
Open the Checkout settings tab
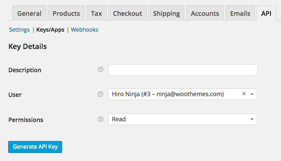(127, 14)
